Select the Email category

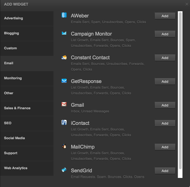click(x=27, y=63)
